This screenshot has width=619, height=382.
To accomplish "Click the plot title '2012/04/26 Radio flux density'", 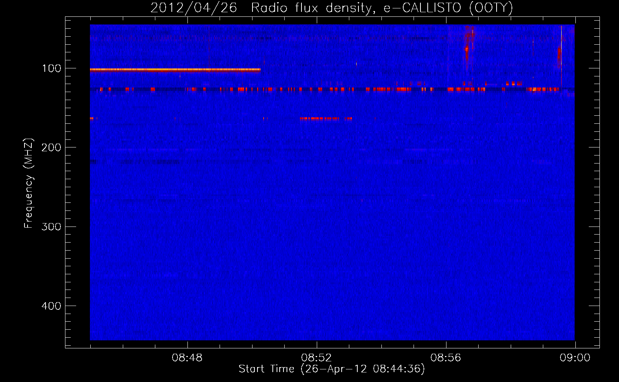I will click(x=261, y=8).
